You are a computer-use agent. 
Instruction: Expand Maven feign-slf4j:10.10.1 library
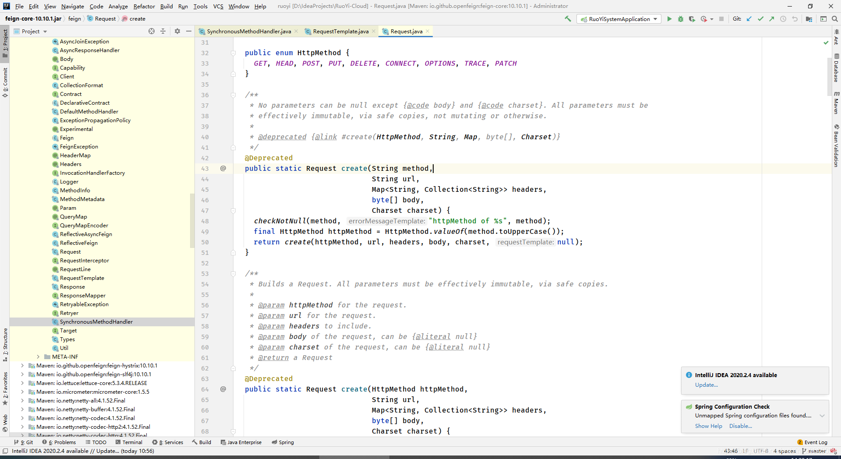22,374
